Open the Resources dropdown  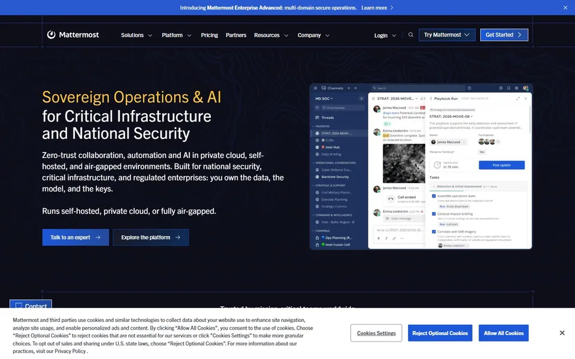coord(271,35)
